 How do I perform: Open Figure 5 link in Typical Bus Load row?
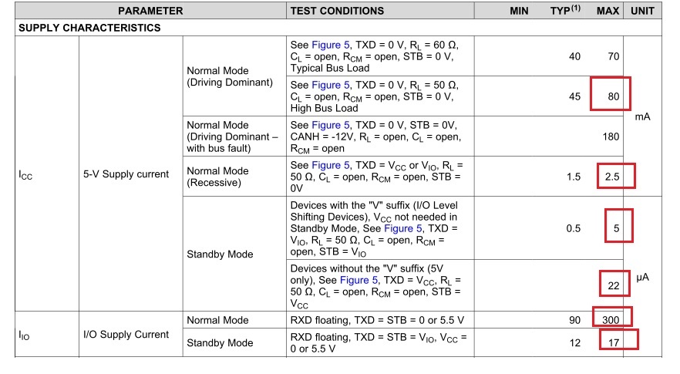tap(331, 45)
